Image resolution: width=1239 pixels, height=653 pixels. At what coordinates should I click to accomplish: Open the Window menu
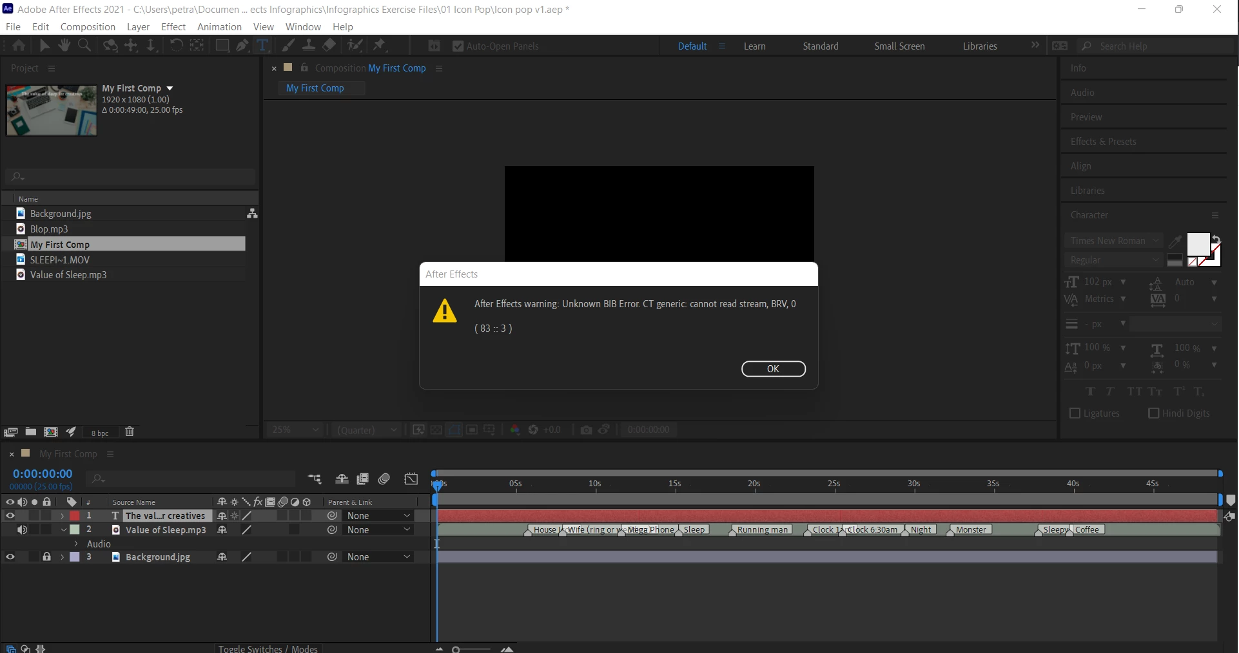pos(303,27)
